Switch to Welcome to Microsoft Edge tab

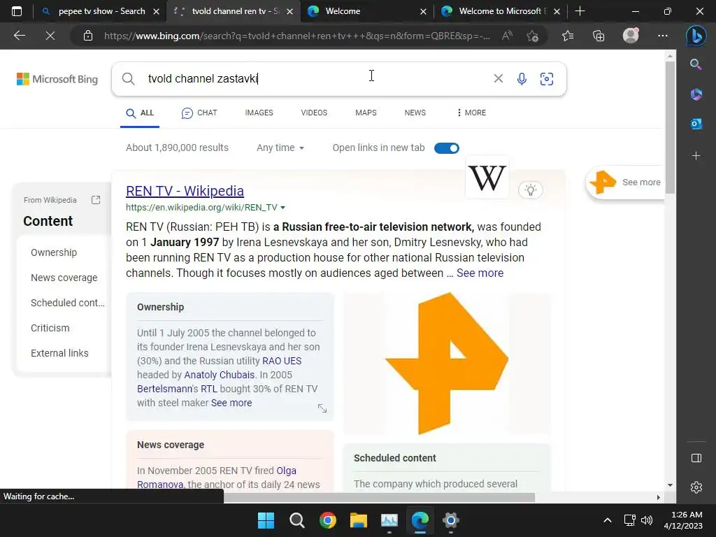[501, 11]
